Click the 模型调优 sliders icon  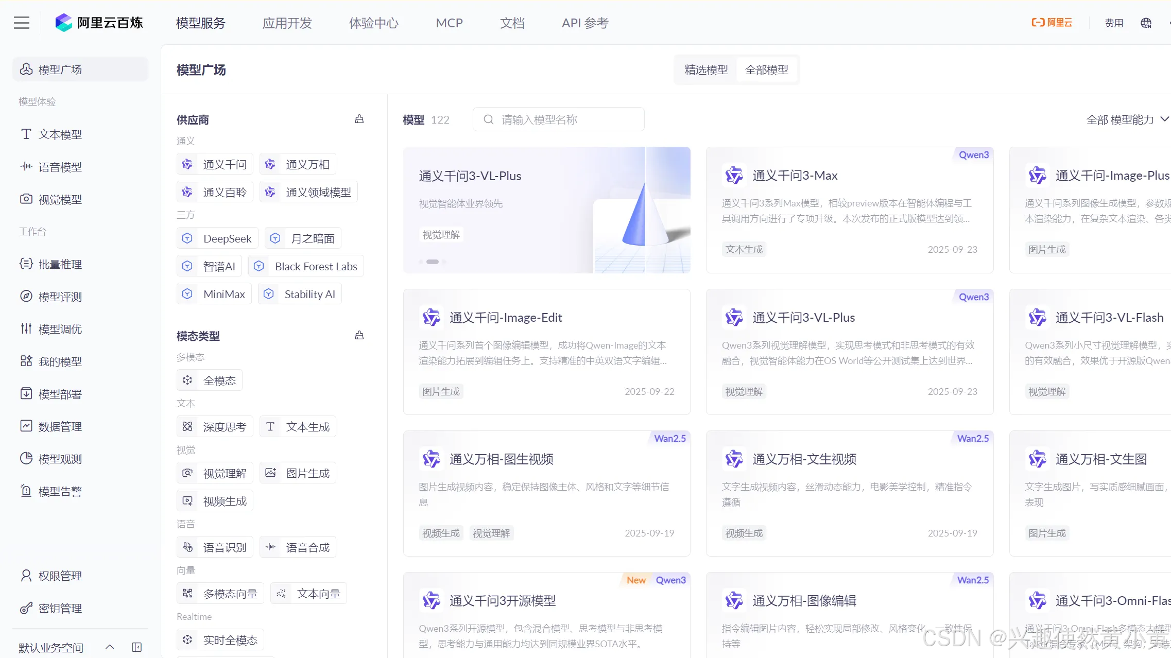coord(26,328)
